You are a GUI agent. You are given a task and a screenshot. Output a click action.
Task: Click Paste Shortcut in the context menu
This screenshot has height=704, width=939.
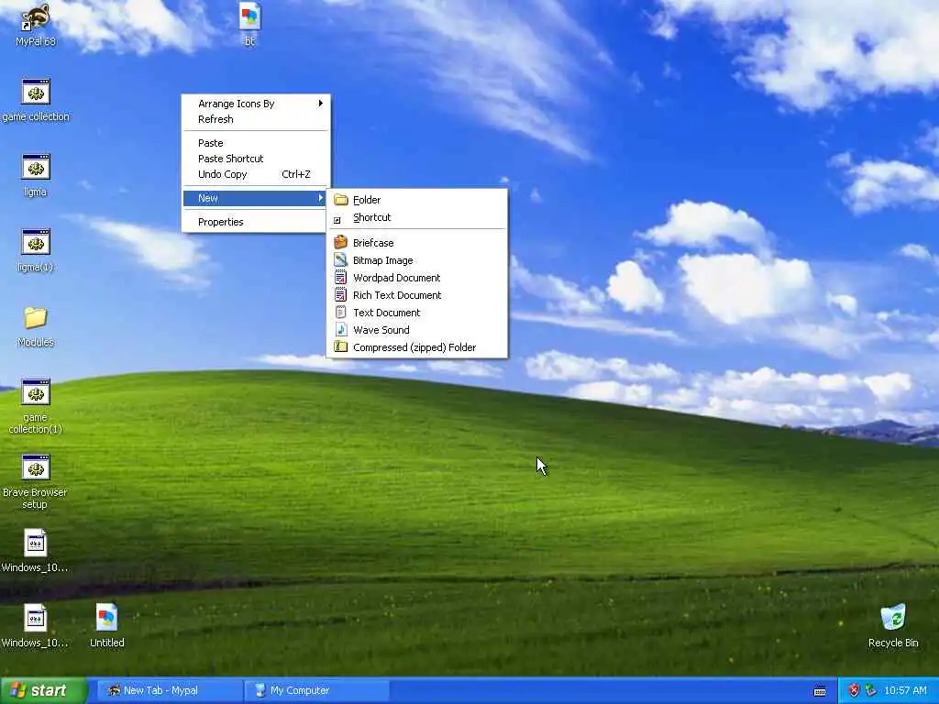coord(256,159)
